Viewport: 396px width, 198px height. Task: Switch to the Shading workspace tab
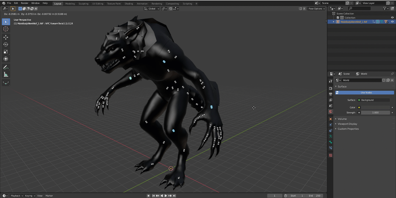click(129, 4)
